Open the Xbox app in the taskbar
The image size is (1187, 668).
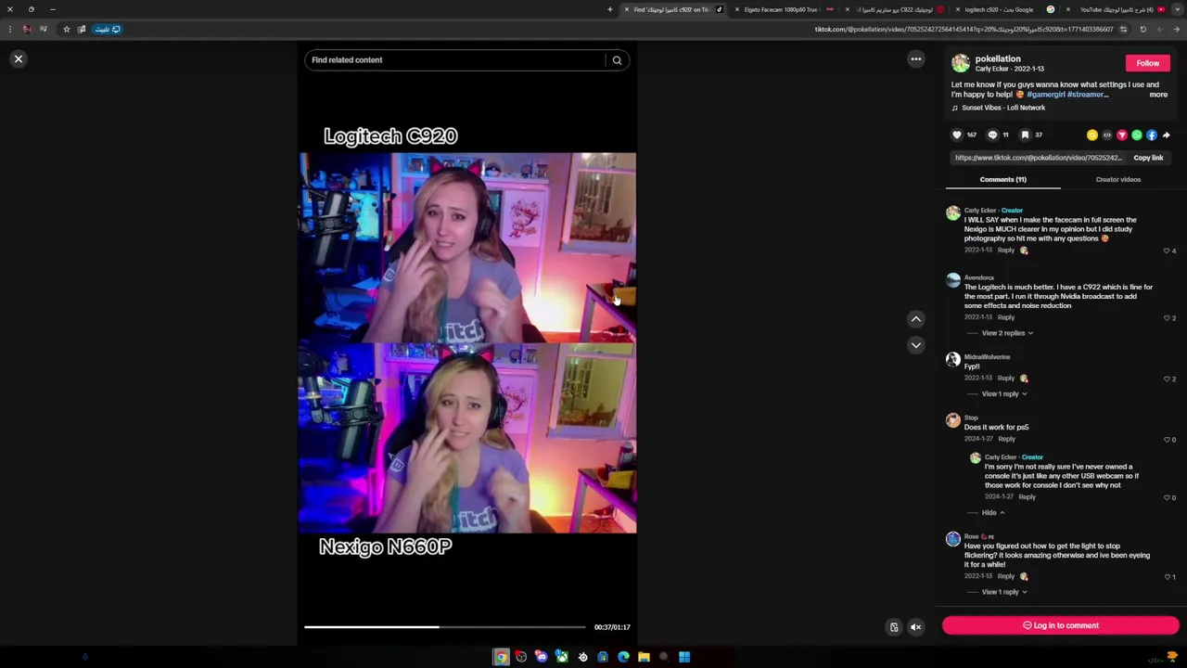click(562, 657)
